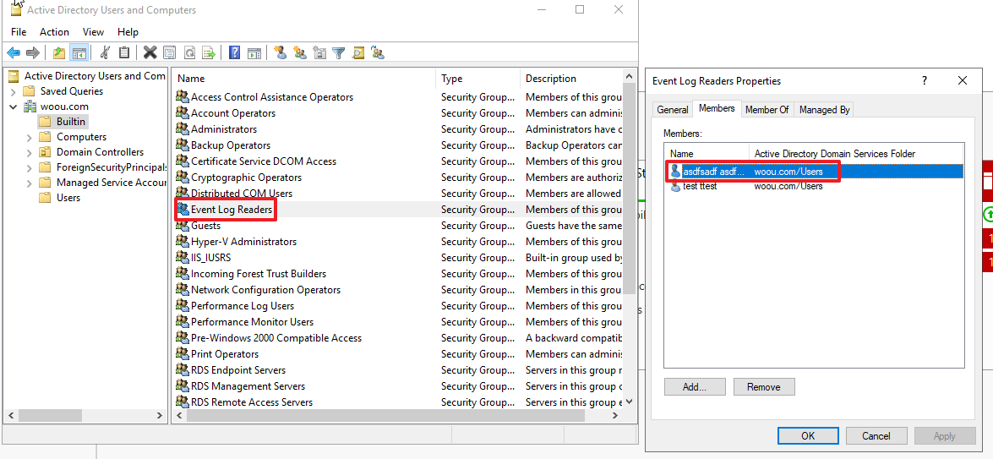This screenshot has height=459, width=993.
Task: Create a new group via toolbar icon
Action: tap(300, 53)
